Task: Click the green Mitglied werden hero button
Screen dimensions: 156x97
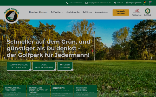Action: [65, 66]
